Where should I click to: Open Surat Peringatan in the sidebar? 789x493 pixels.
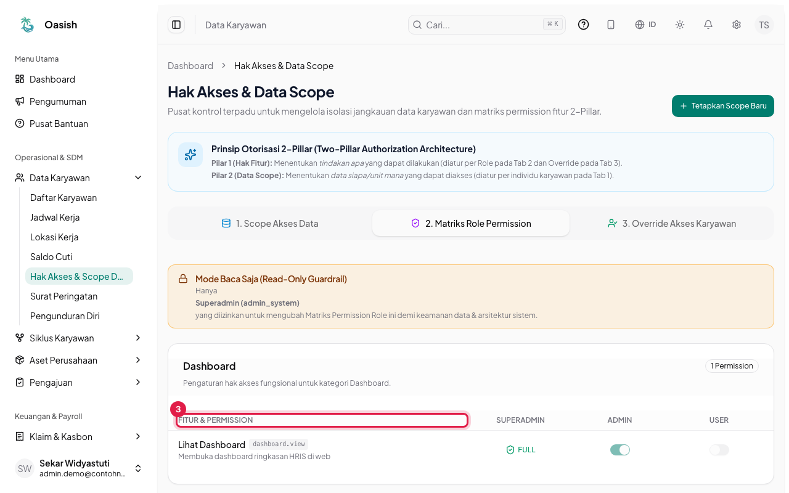click(x=79, y=296)
